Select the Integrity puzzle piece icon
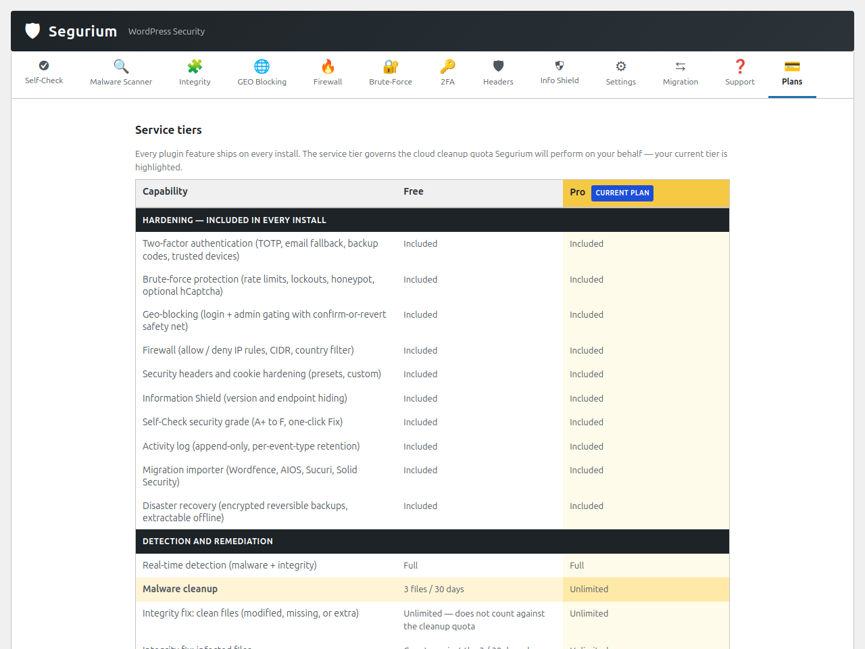This screenshot has width=865, height=649. (195, 66)
